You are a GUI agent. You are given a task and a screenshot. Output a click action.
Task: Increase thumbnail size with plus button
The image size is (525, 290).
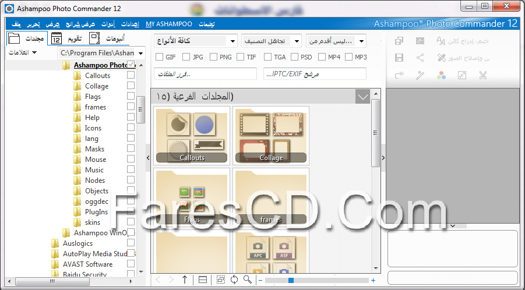[373, 280]
